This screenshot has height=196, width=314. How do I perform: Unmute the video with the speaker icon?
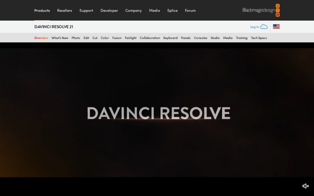click(305, 186)
